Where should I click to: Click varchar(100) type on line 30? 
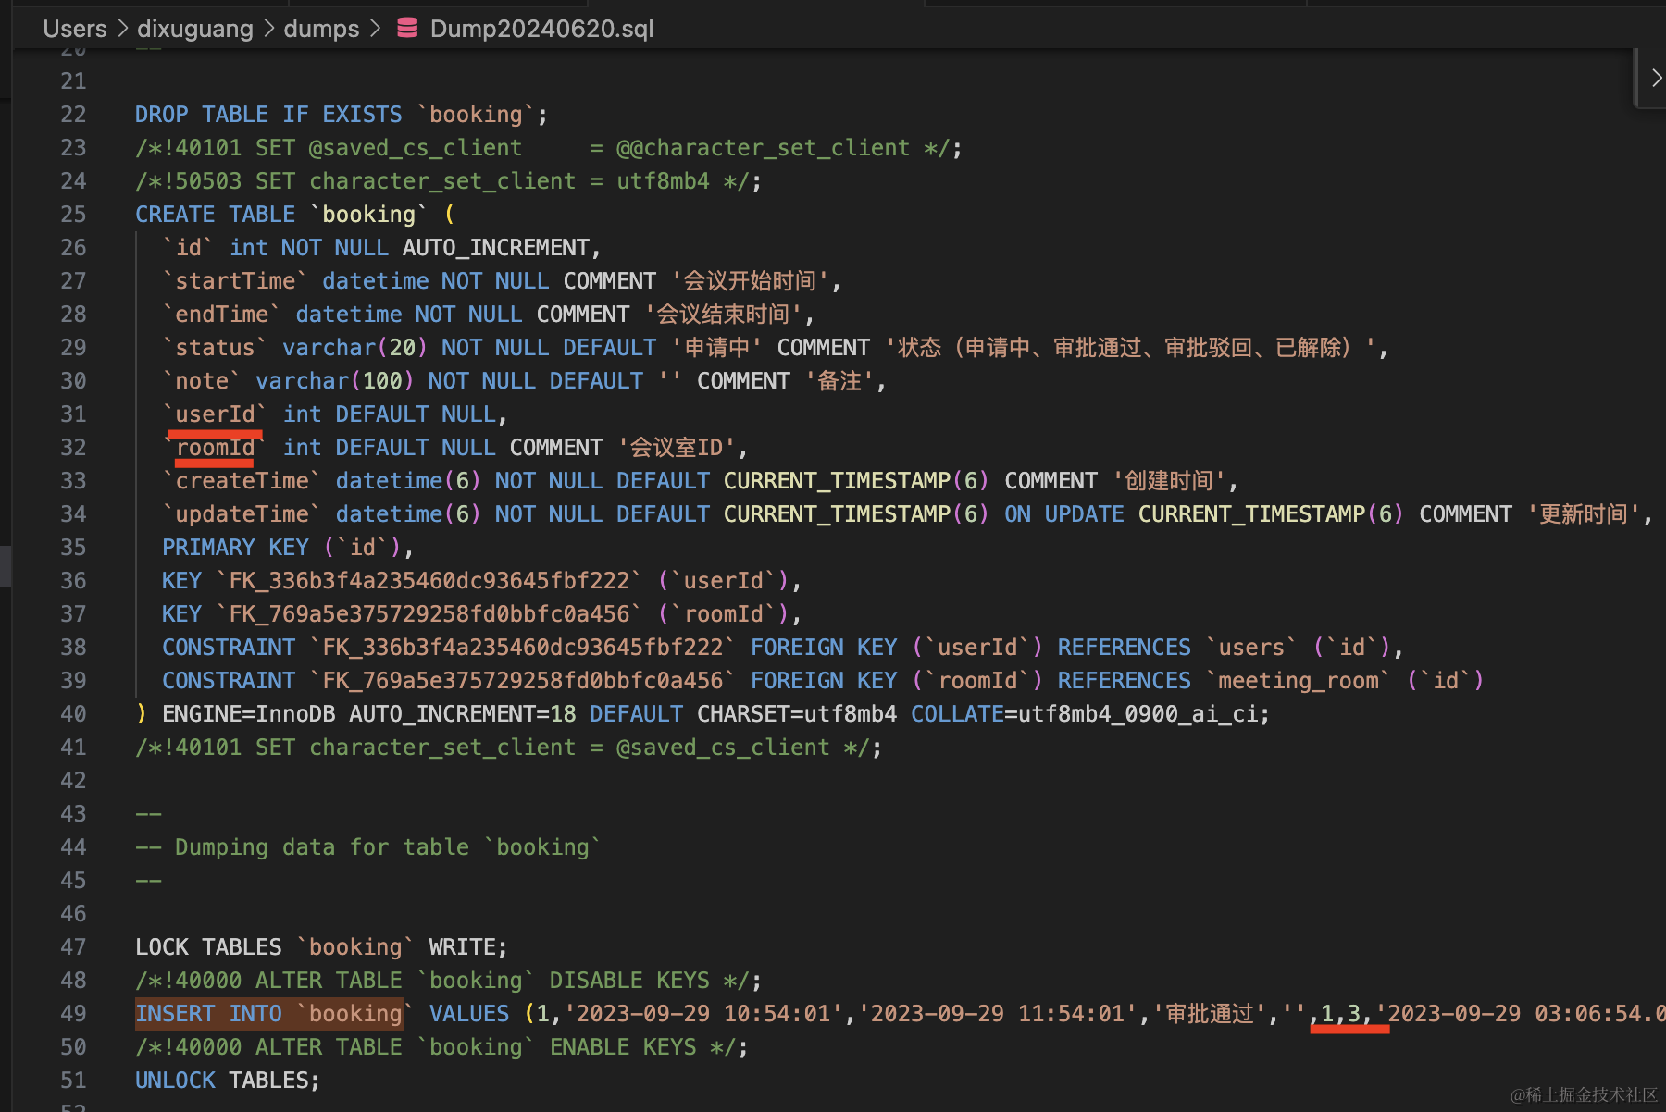click(x=335, y=381)
